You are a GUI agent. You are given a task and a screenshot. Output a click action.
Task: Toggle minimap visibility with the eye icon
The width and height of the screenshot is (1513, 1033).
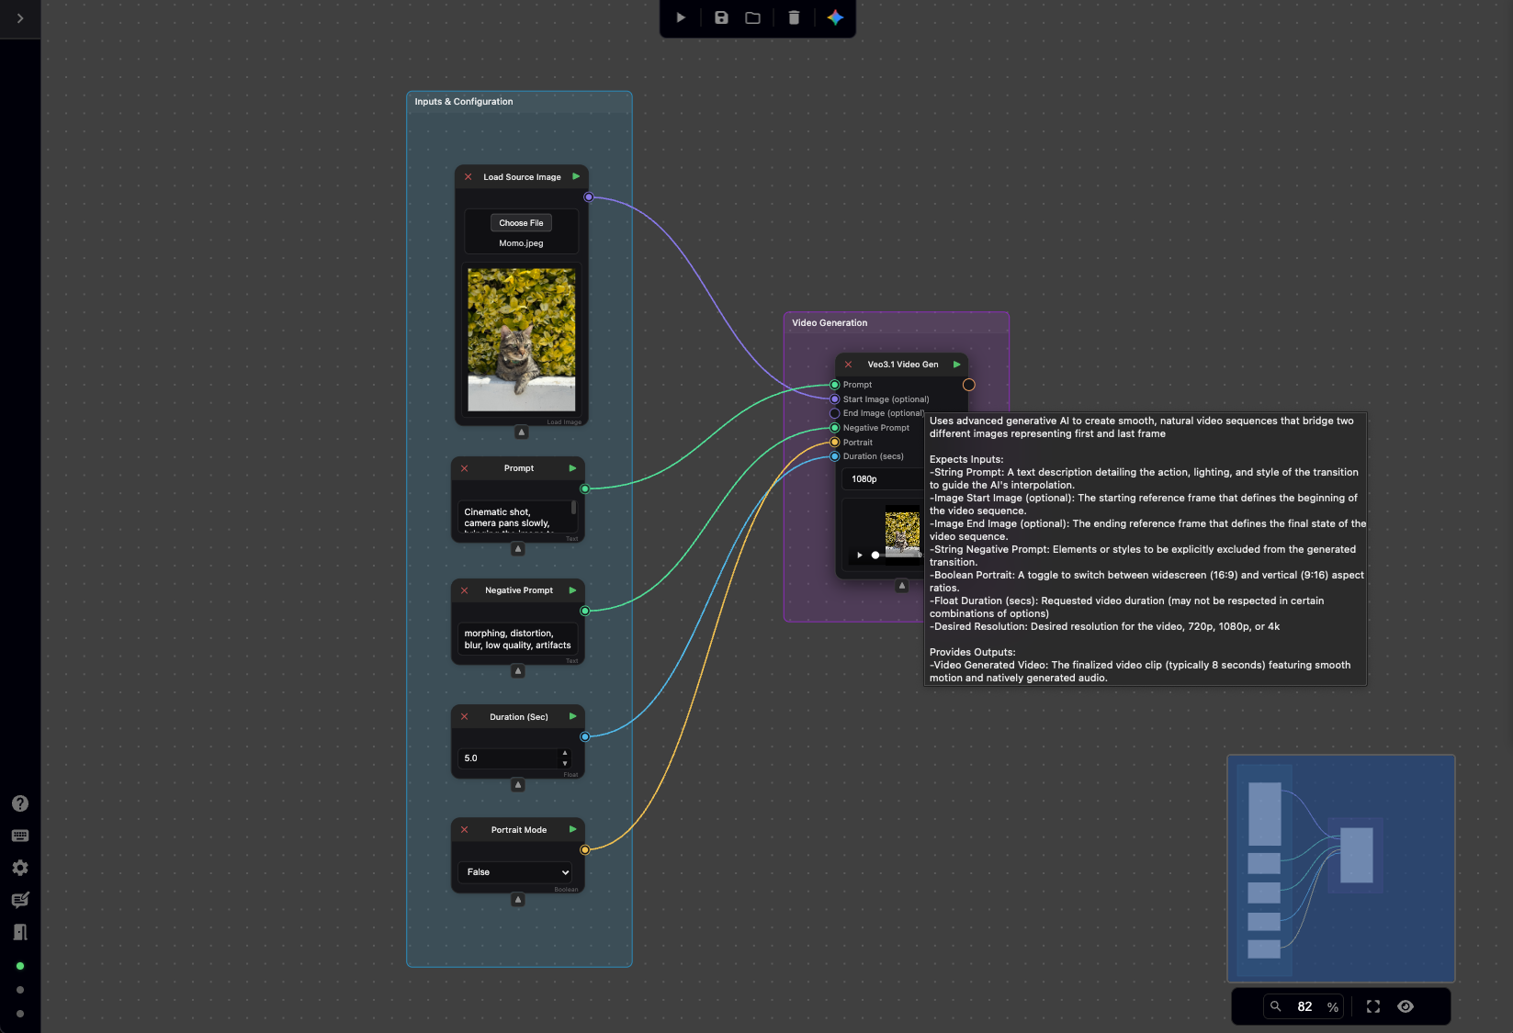[x=1405, y=1006]
